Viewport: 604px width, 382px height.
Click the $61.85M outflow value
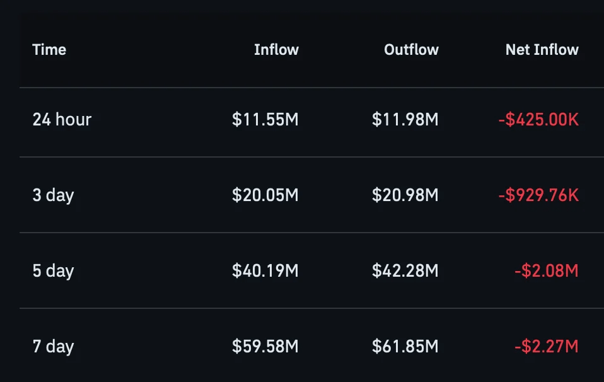(x=405, y=346)
